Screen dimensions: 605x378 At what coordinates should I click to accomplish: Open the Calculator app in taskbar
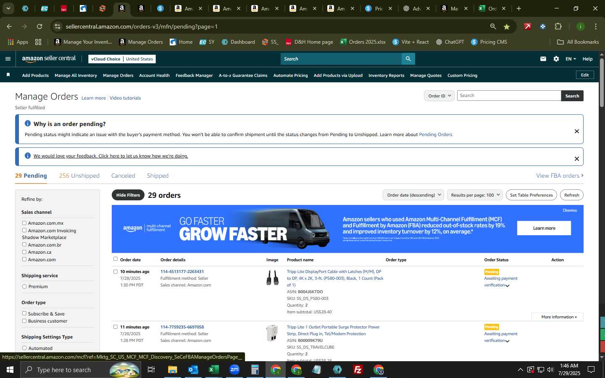255,370
